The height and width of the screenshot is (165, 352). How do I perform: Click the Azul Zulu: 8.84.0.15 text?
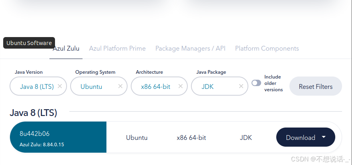pyautogui.click(x=42, y=145)
